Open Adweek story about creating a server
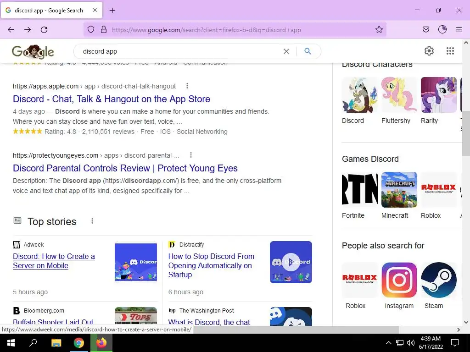The height and width of the screenshot is (352, 470). tap(54, 261)
